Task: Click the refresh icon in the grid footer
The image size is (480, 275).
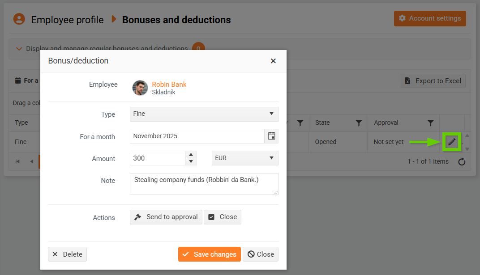Action: (462, 162)
